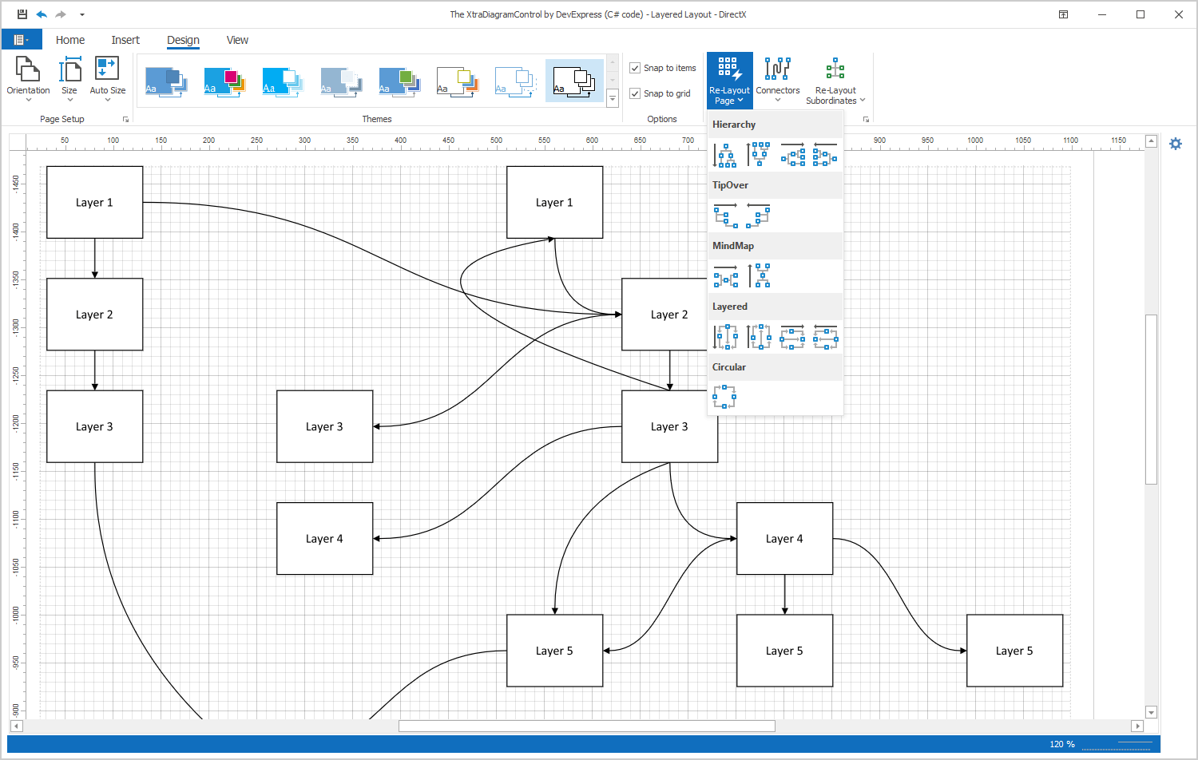The width and height of the screenshot is (1198, 760).
Task: Apply top-to-bottom Hierarchy layout
Action: tap(725, 155)
